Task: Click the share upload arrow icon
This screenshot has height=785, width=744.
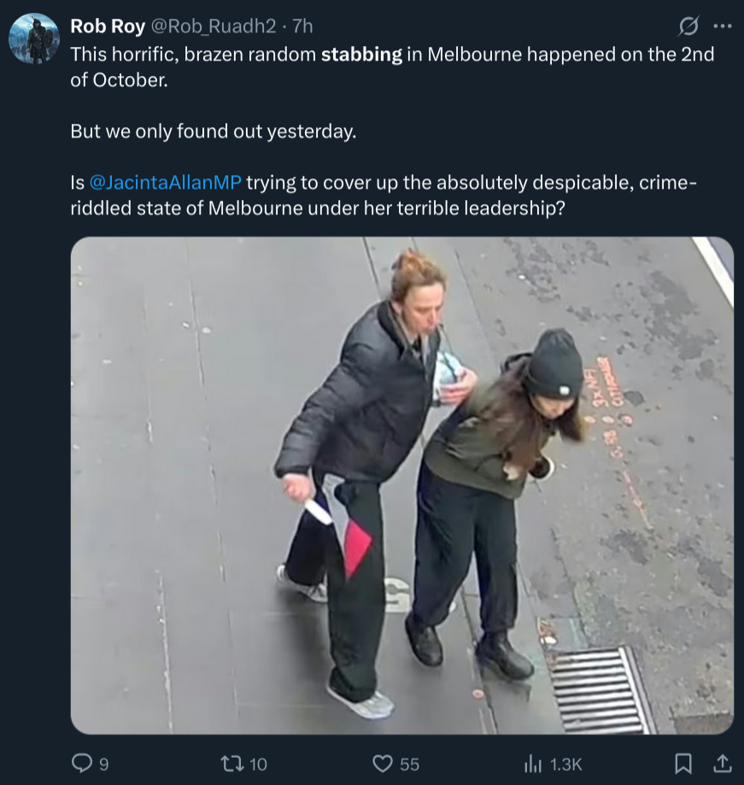Action: tap(722, 764)
